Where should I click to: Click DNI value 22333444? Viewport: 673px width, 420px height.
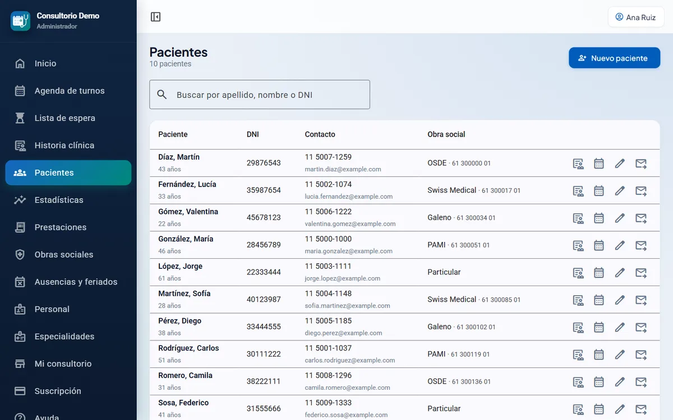point(264,272)
